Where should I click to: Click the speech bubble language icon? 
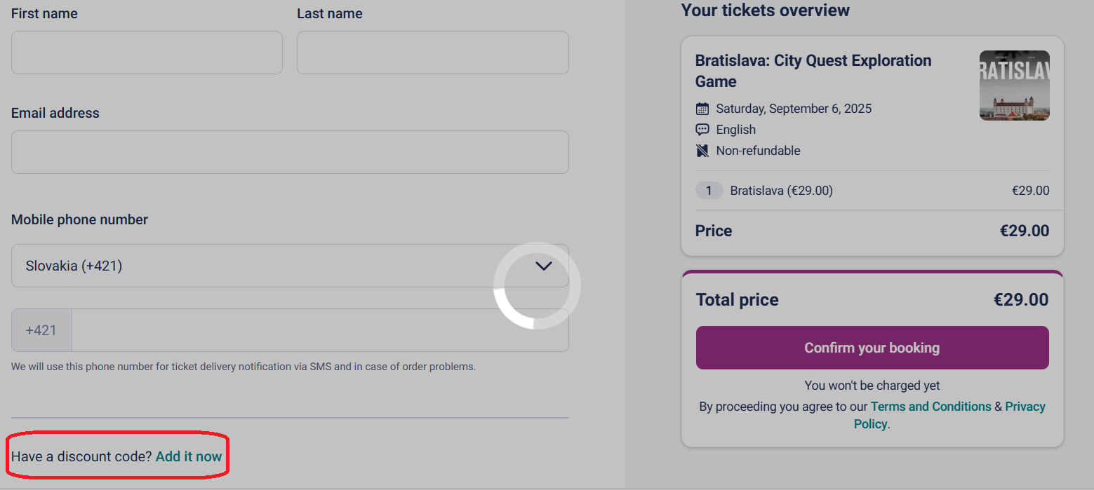pos(702,130)
